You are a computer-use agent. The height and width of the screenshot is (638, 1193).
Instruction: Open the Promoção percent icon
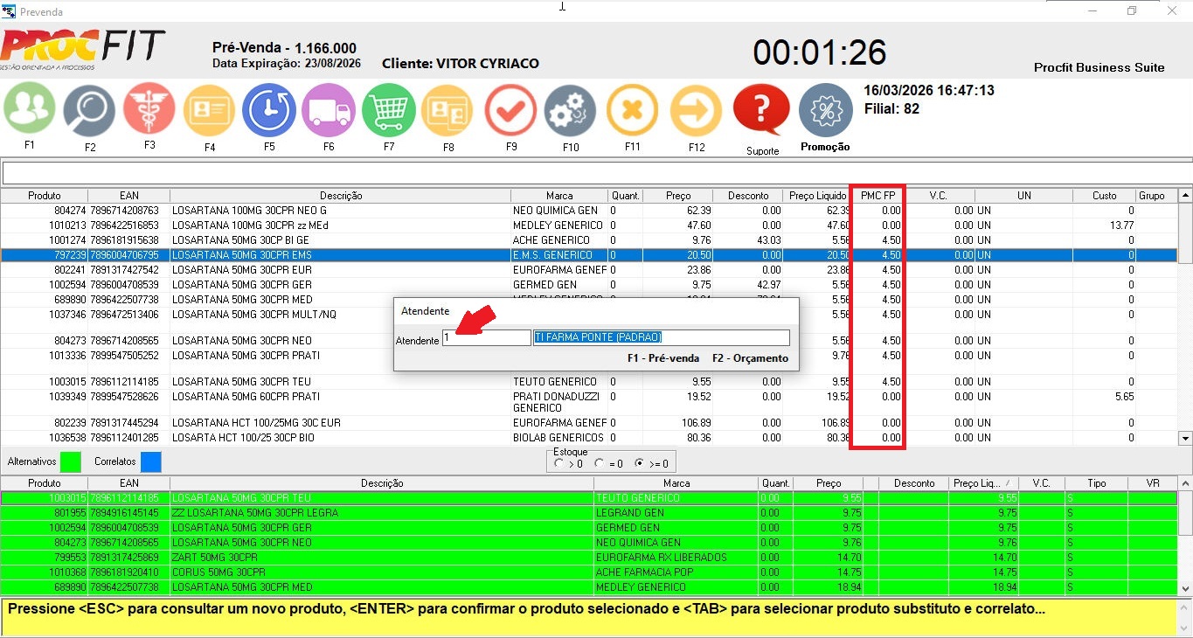click(x=825, y=110)
